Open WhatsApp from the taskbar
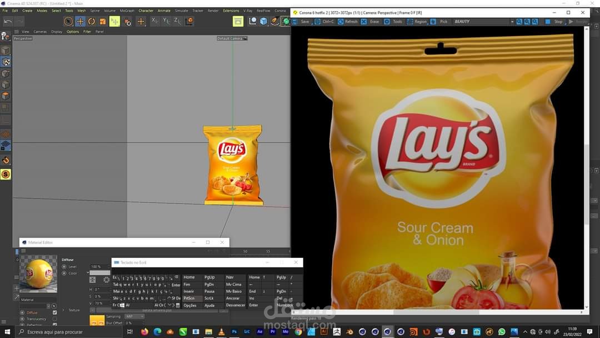 (502, 332)
